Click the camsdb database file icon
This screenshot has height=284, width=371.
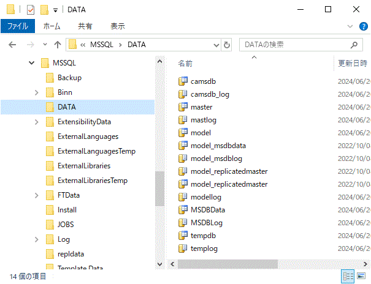(183, 81)
